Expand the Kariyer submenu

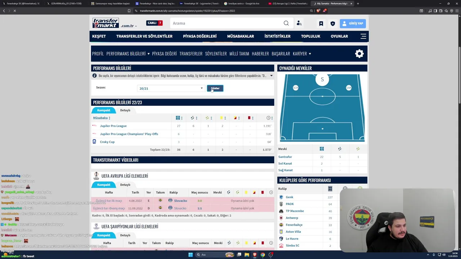click(x=310, y=54)
